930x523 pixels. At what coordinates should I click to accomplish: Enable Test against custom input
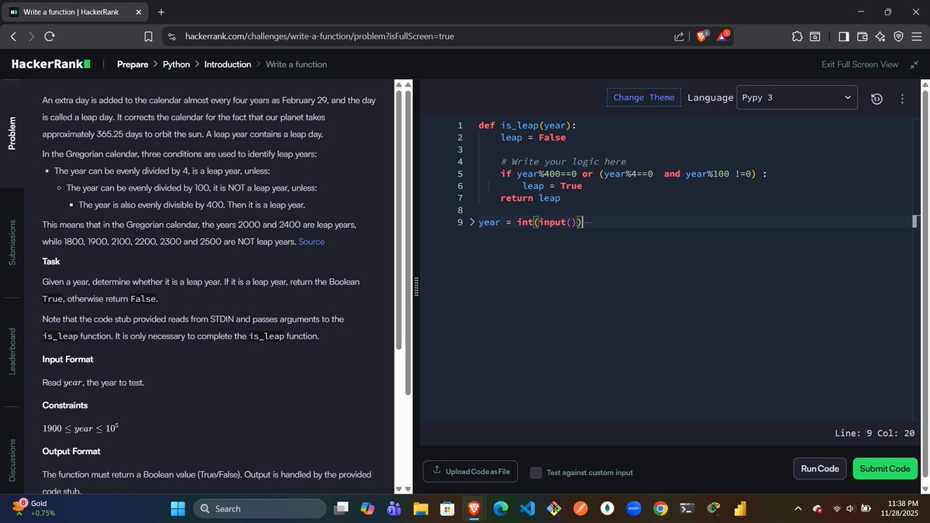tap(536, 473)
